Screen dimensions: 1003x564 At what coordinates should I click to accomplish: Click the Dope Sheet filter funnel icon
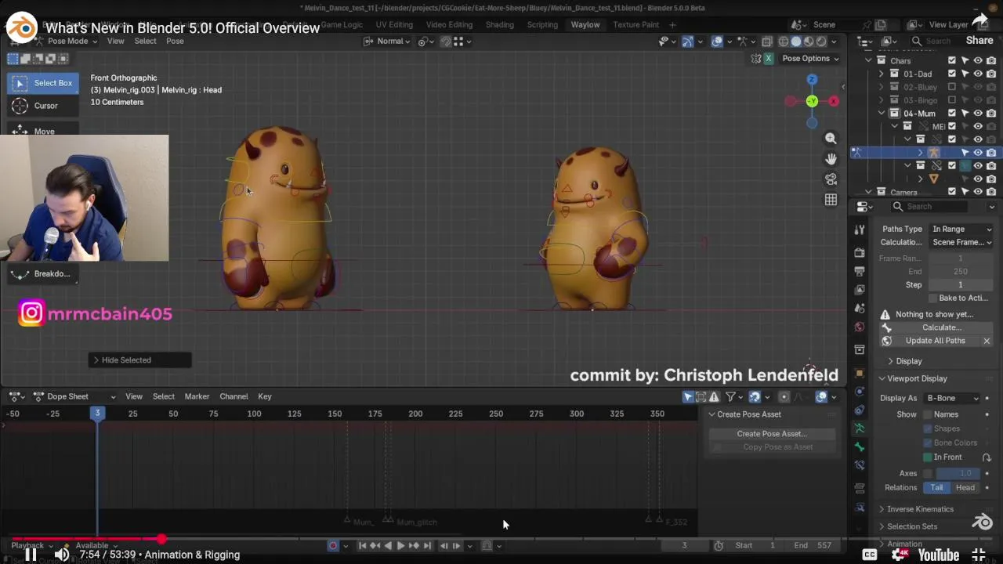[x=730, y=397]
